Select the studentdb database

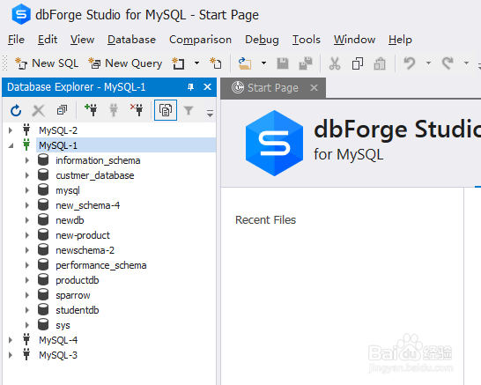[78, 310]
